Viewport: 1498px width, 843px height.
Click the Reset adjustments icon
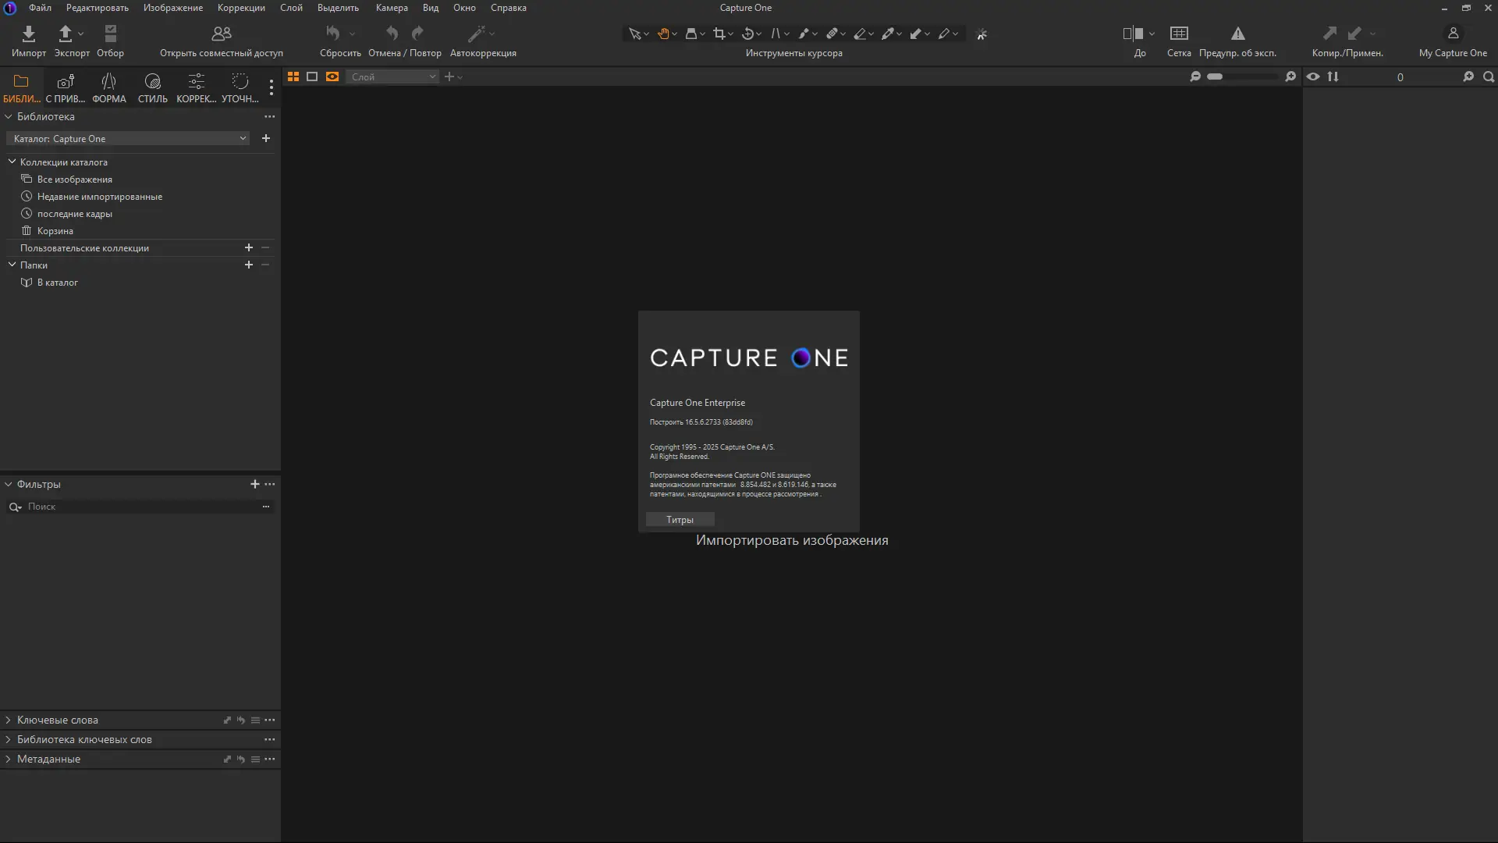click(334, 34)
